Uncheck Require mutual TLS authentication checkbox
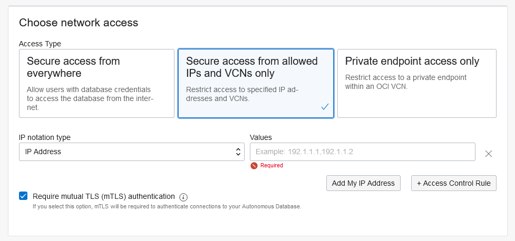This screenshot has height=241, width=515. pos(23,196)
